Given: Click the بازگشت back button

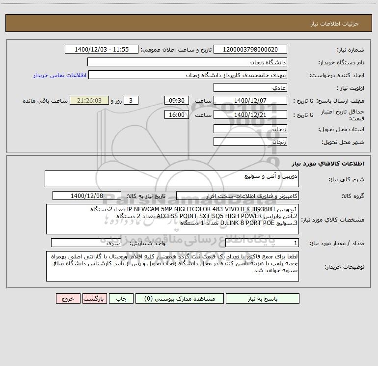Looking at the screenshot, I should click(x=94, y=298).
